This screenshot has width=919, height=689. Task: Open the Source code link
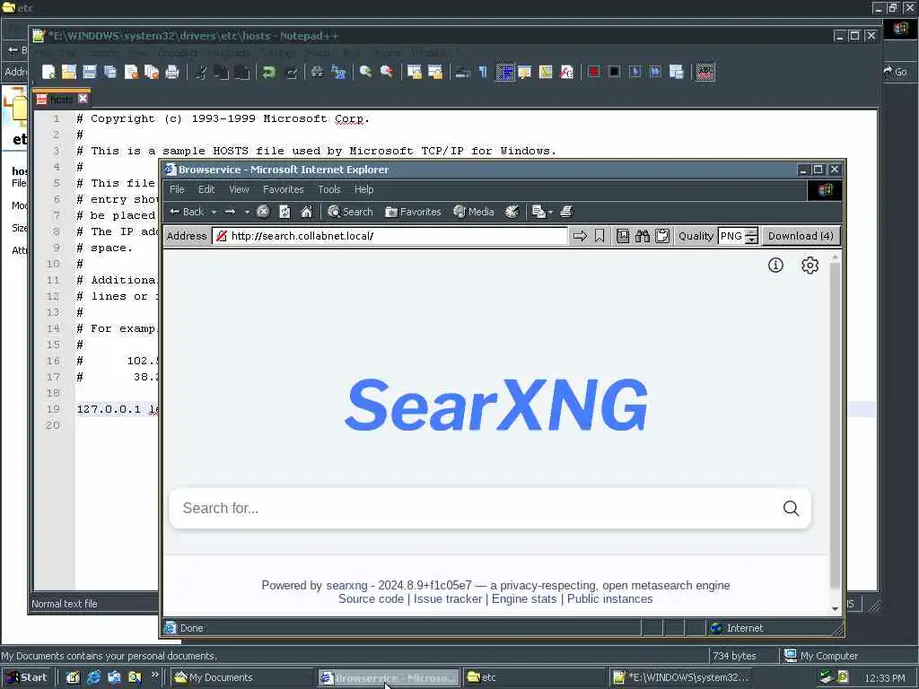click(x=371, y=598)
